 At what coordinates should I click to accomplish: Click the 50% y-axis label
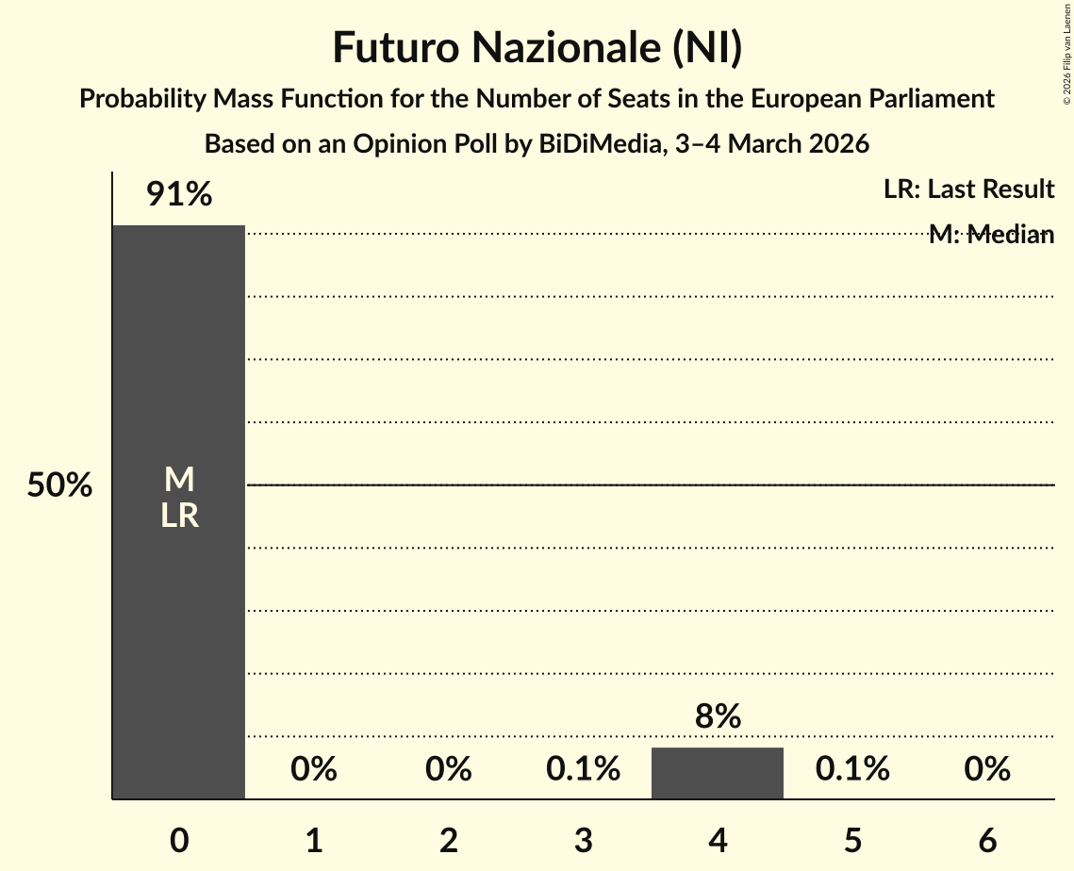point(59,486)
